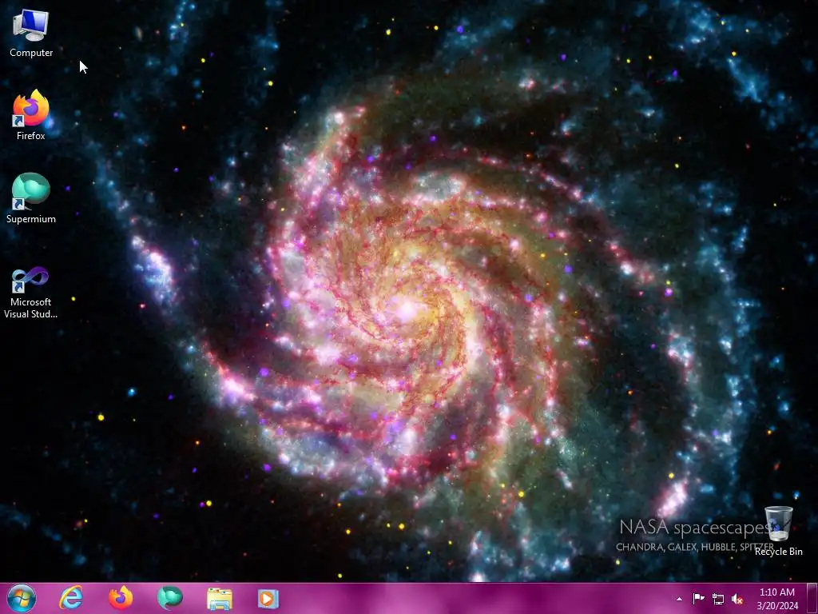Viewport: 818px width, 614px height.
Task: Open the Action Center flag icon
Action: point(698,599)
